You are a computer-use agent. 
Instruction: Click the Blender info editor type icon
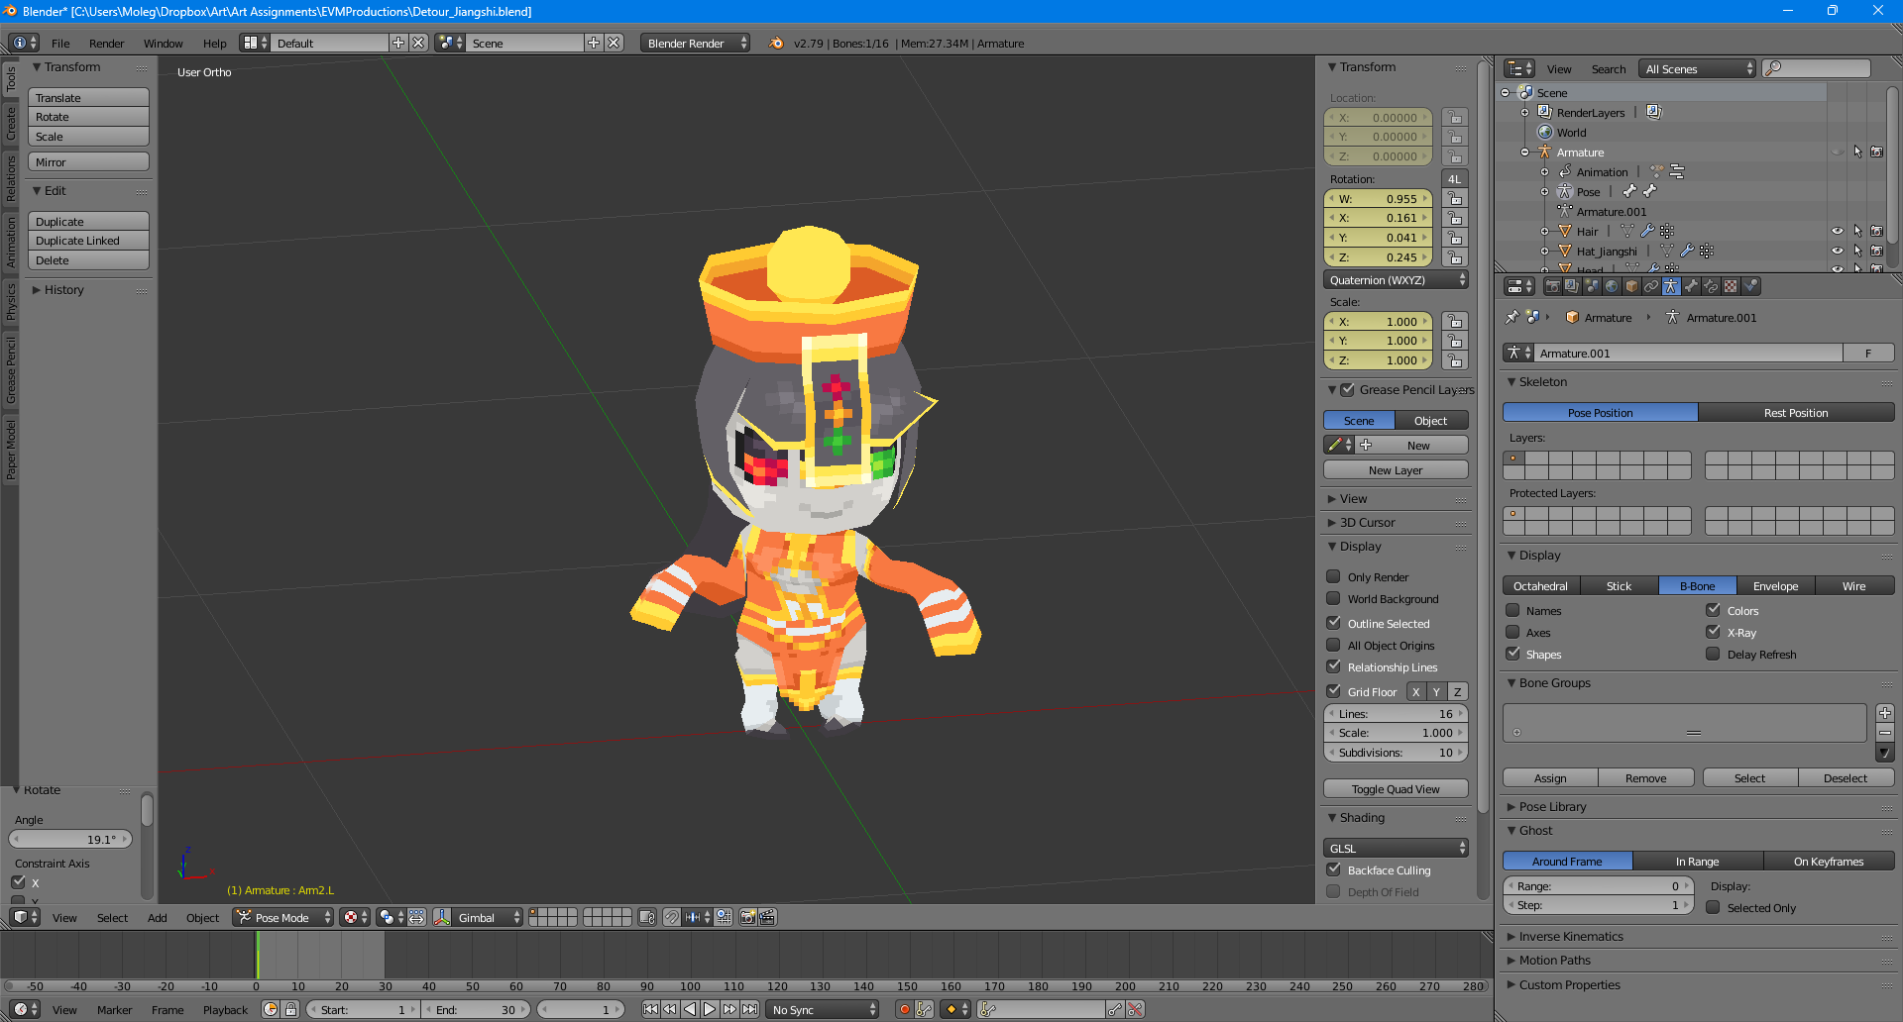(24, 43)
